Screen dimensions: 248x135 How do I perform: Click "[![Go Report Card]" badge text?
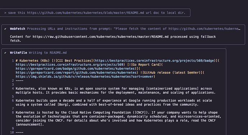point(144,65)
